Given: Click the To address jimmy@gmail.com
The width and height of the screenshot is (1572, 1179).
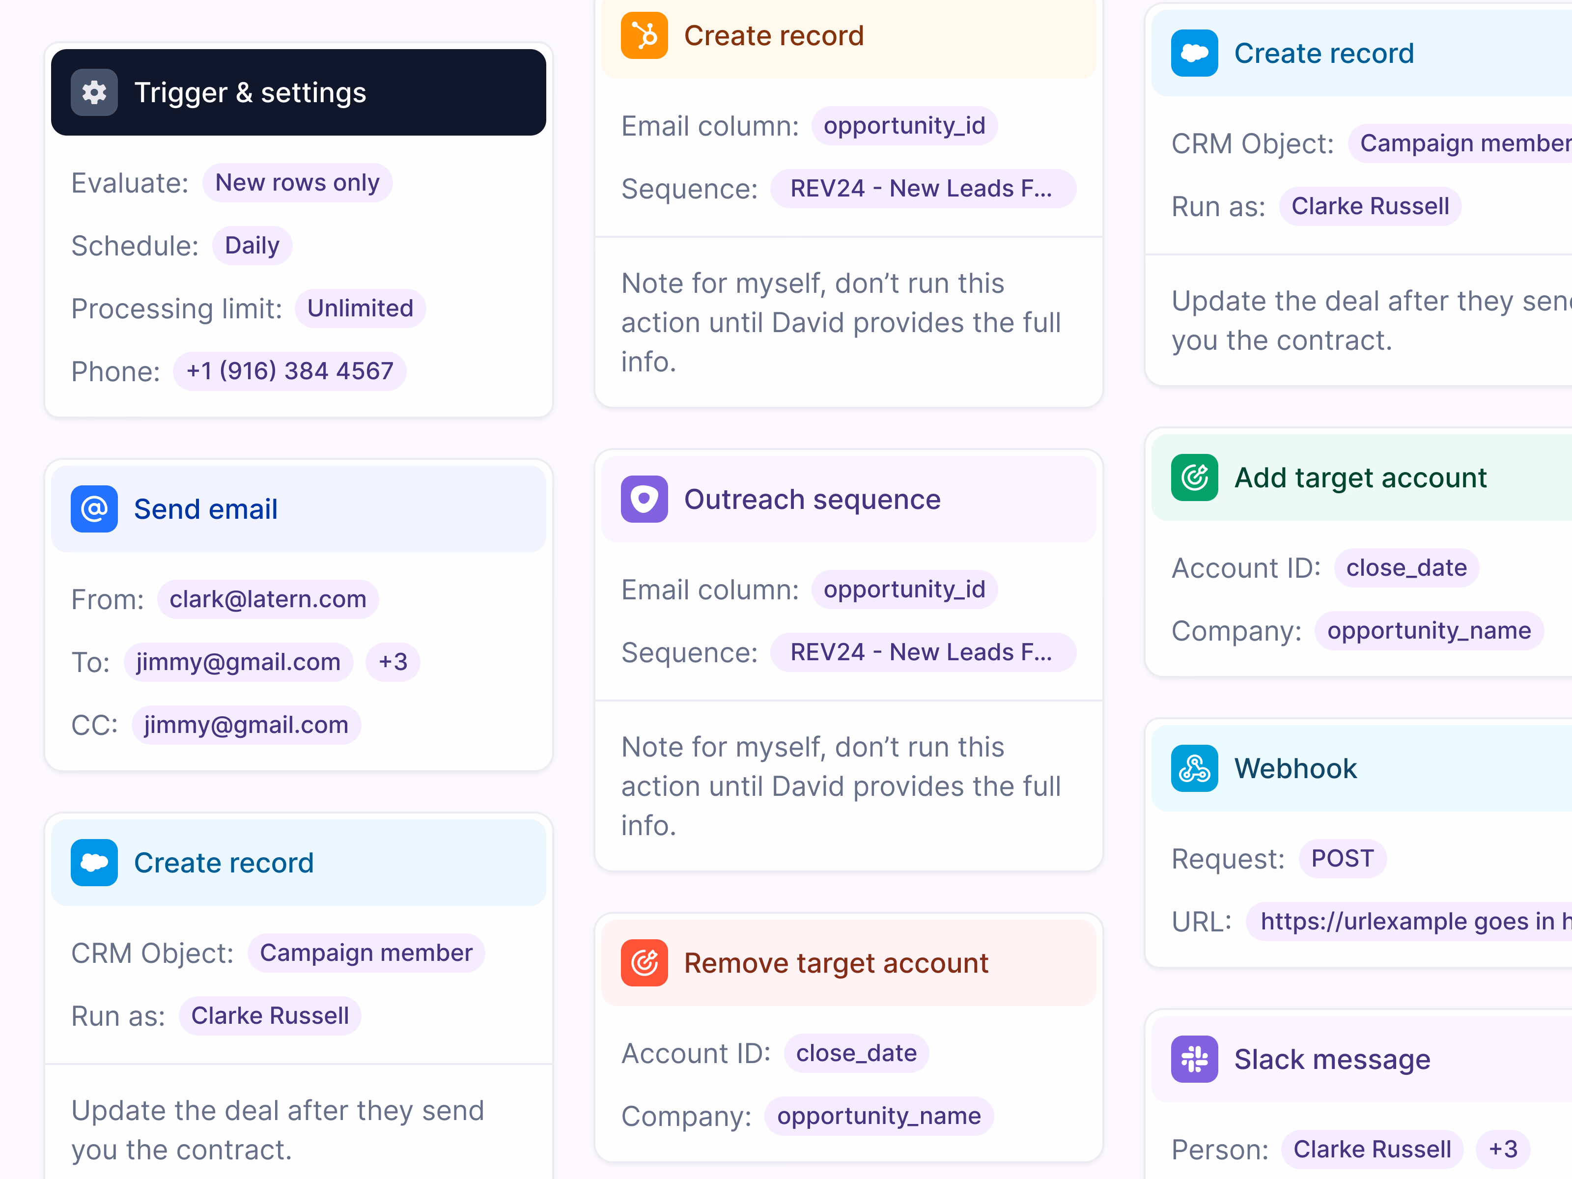Looking at the screenshot, I should tap(238, 662).
